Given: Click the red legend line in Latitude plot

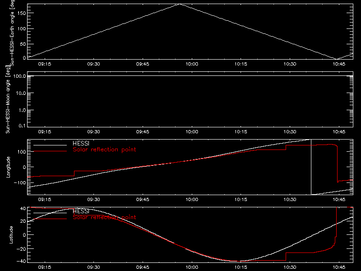Looking at the screenshot, I should point(50,219).
